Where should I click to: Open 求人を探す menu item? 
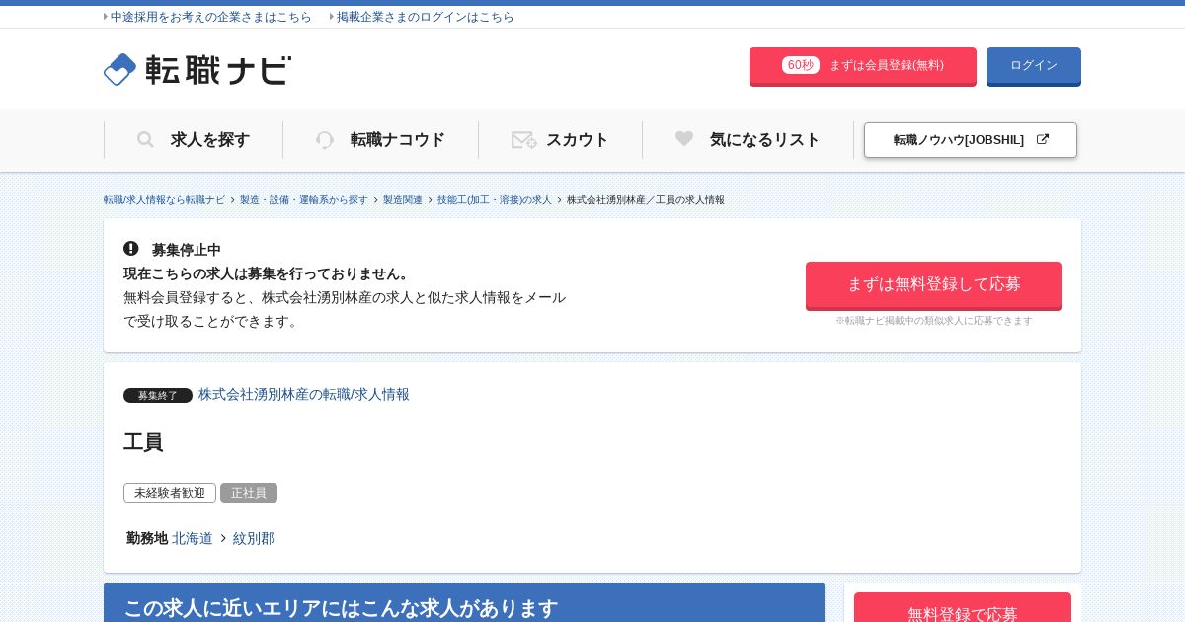[194, 140]
